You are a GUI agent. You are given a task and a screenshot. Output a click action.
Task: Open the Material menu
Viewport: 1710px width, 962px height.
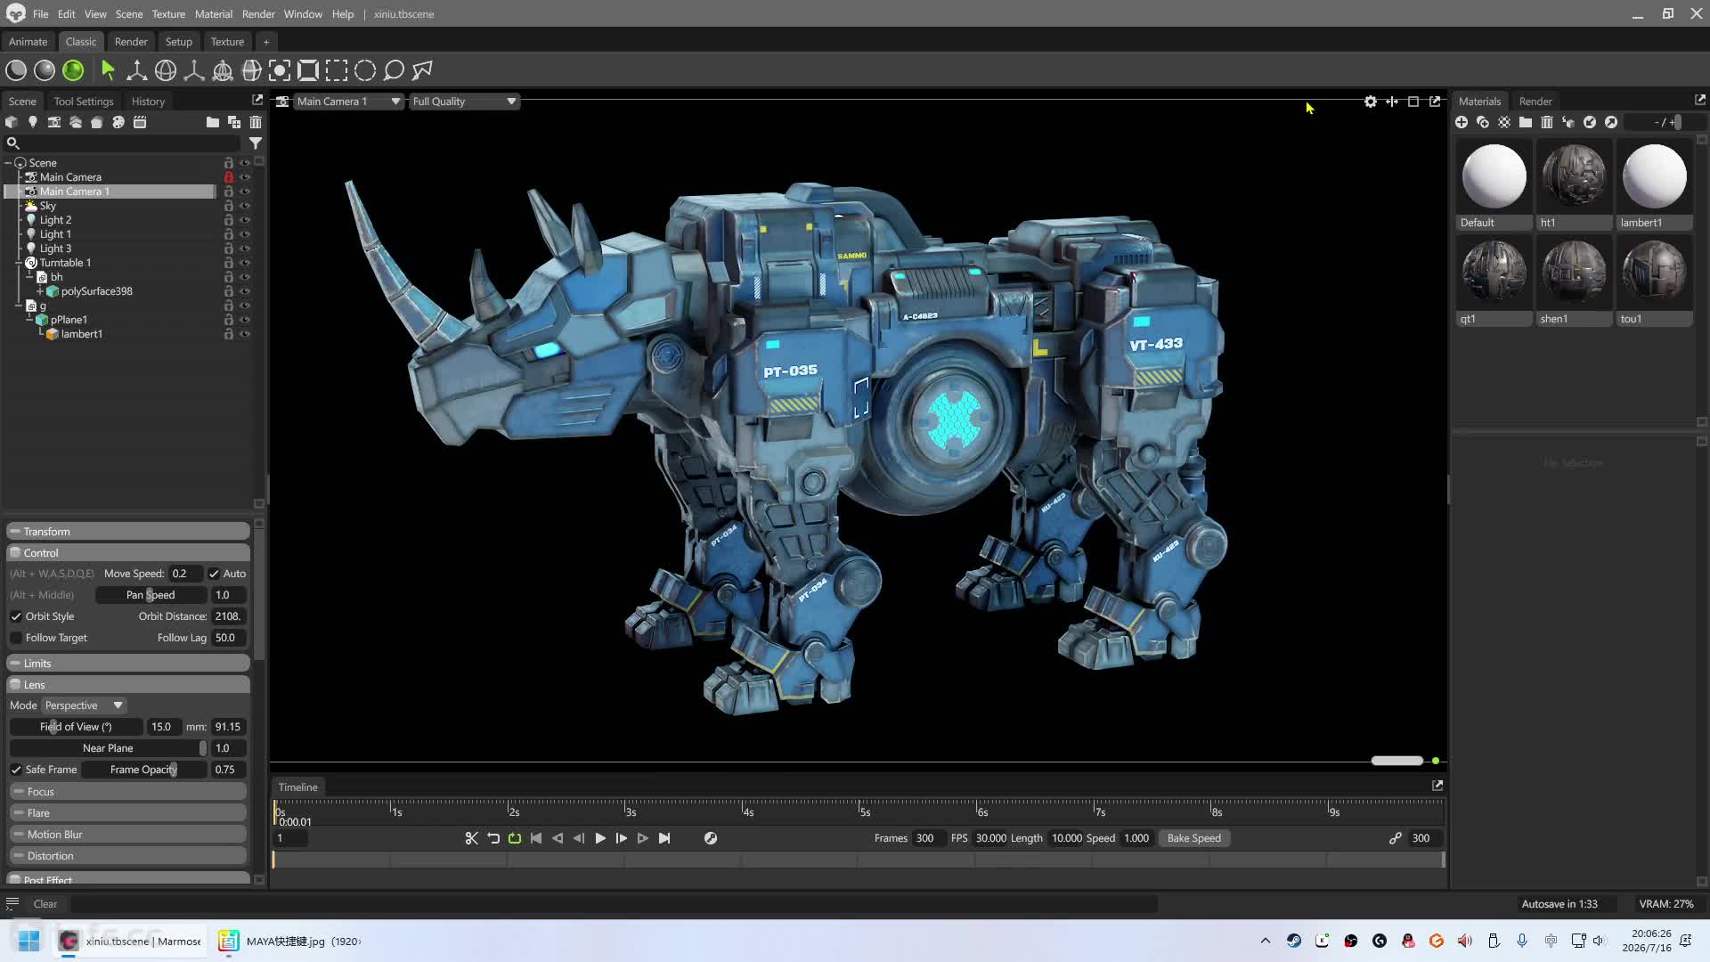(214, 14)
